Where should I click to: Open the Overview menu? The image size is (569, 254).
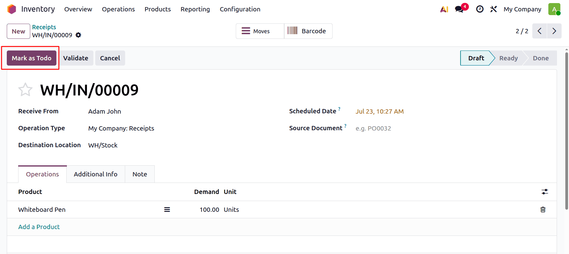78,9
